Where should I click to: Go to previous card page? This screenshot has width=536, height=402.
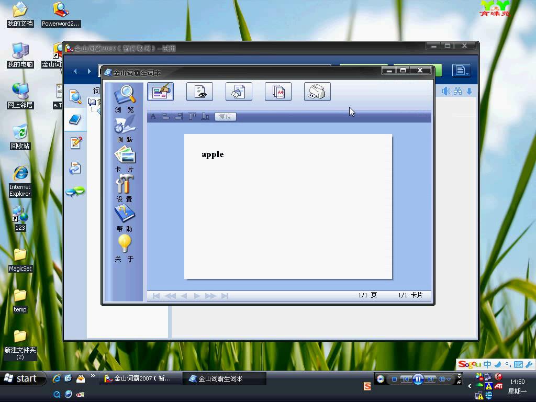pyautogui.click(x=184, y=296)
